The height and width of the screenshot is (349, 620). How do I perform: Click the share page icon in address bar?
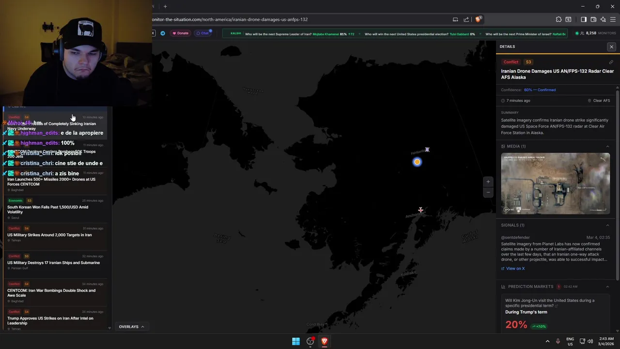[x=466, y=19]
